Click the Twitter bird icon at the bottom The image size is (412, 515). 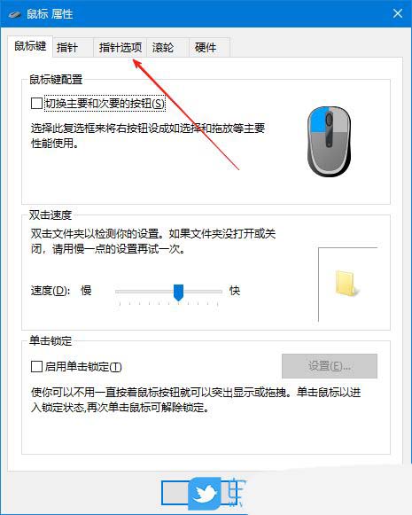pyautogui.click(x=205, y=494)
